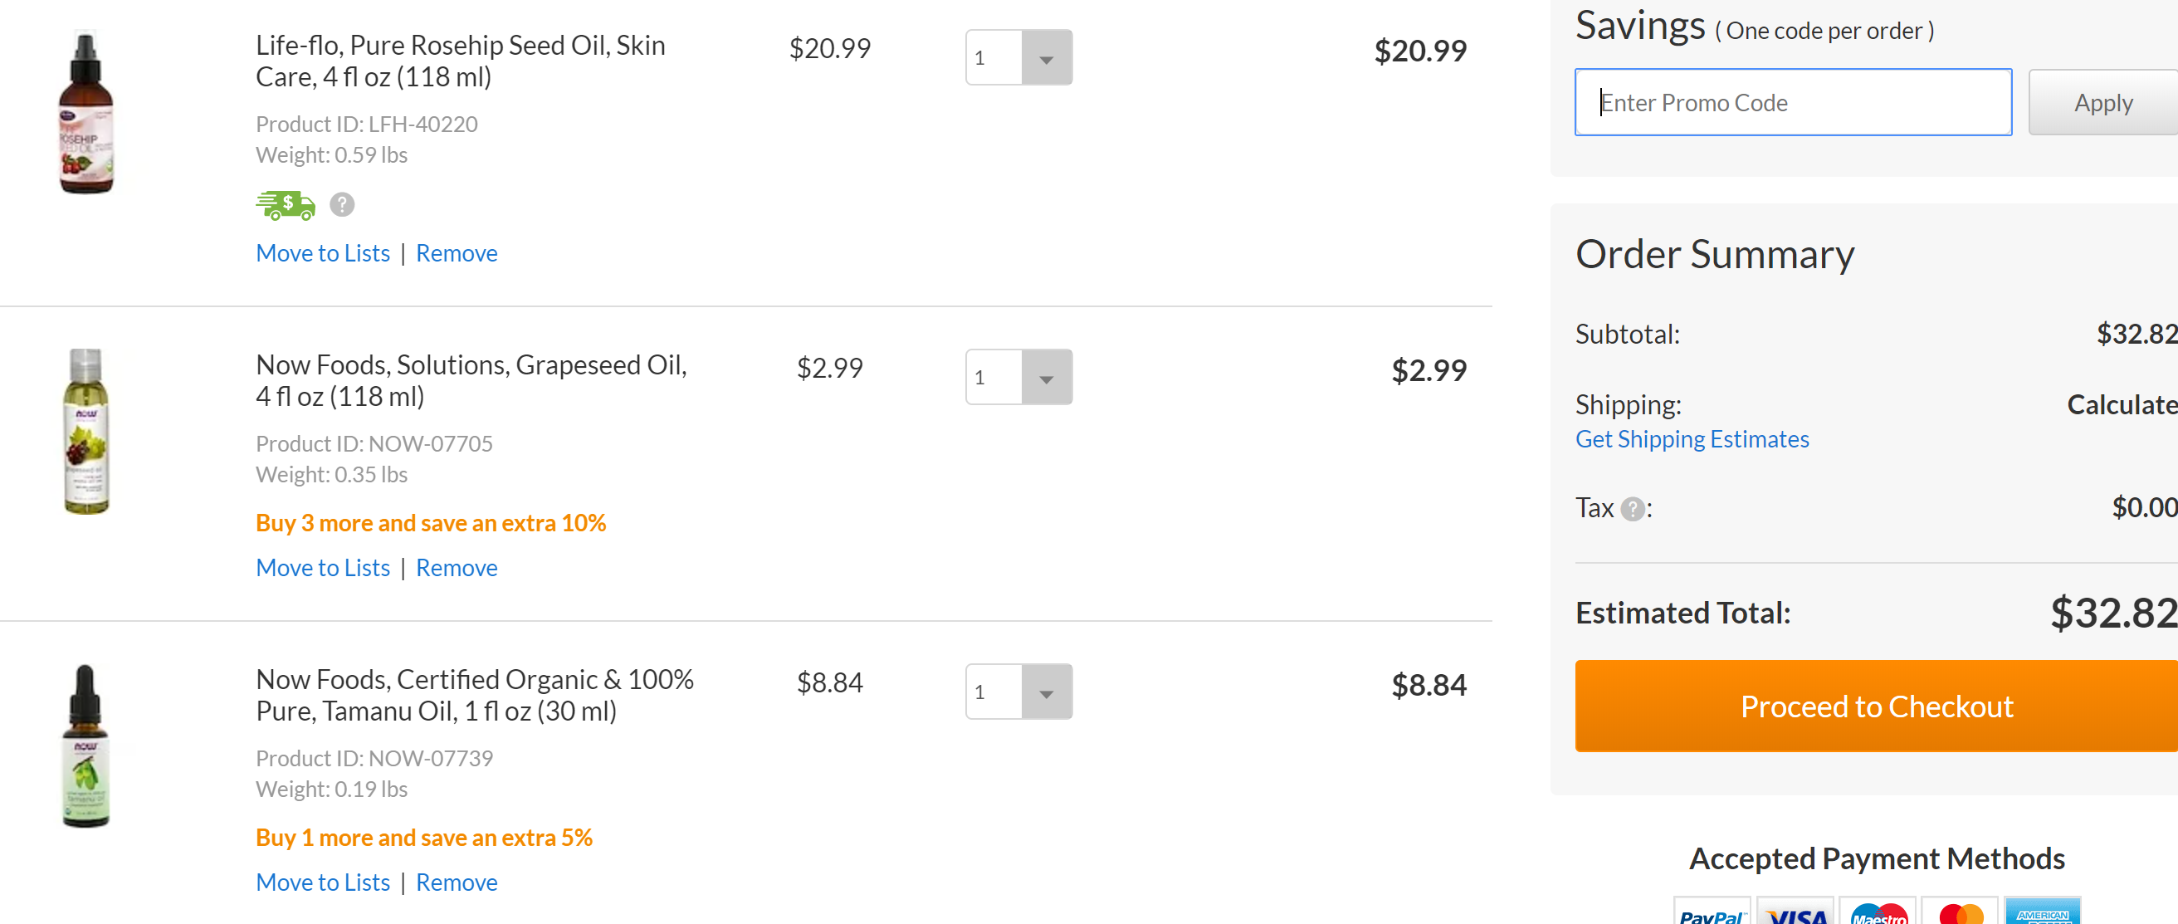
Task: Open Get Shipping Estimates link
Action: (x=1691, y=438)
